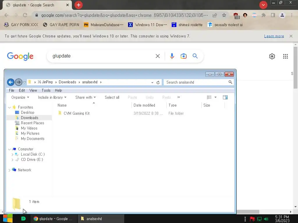Viewport: 298px width, 223px height.
Task: Click the volume speaker tray icon
Action: (x=266, y=219)
